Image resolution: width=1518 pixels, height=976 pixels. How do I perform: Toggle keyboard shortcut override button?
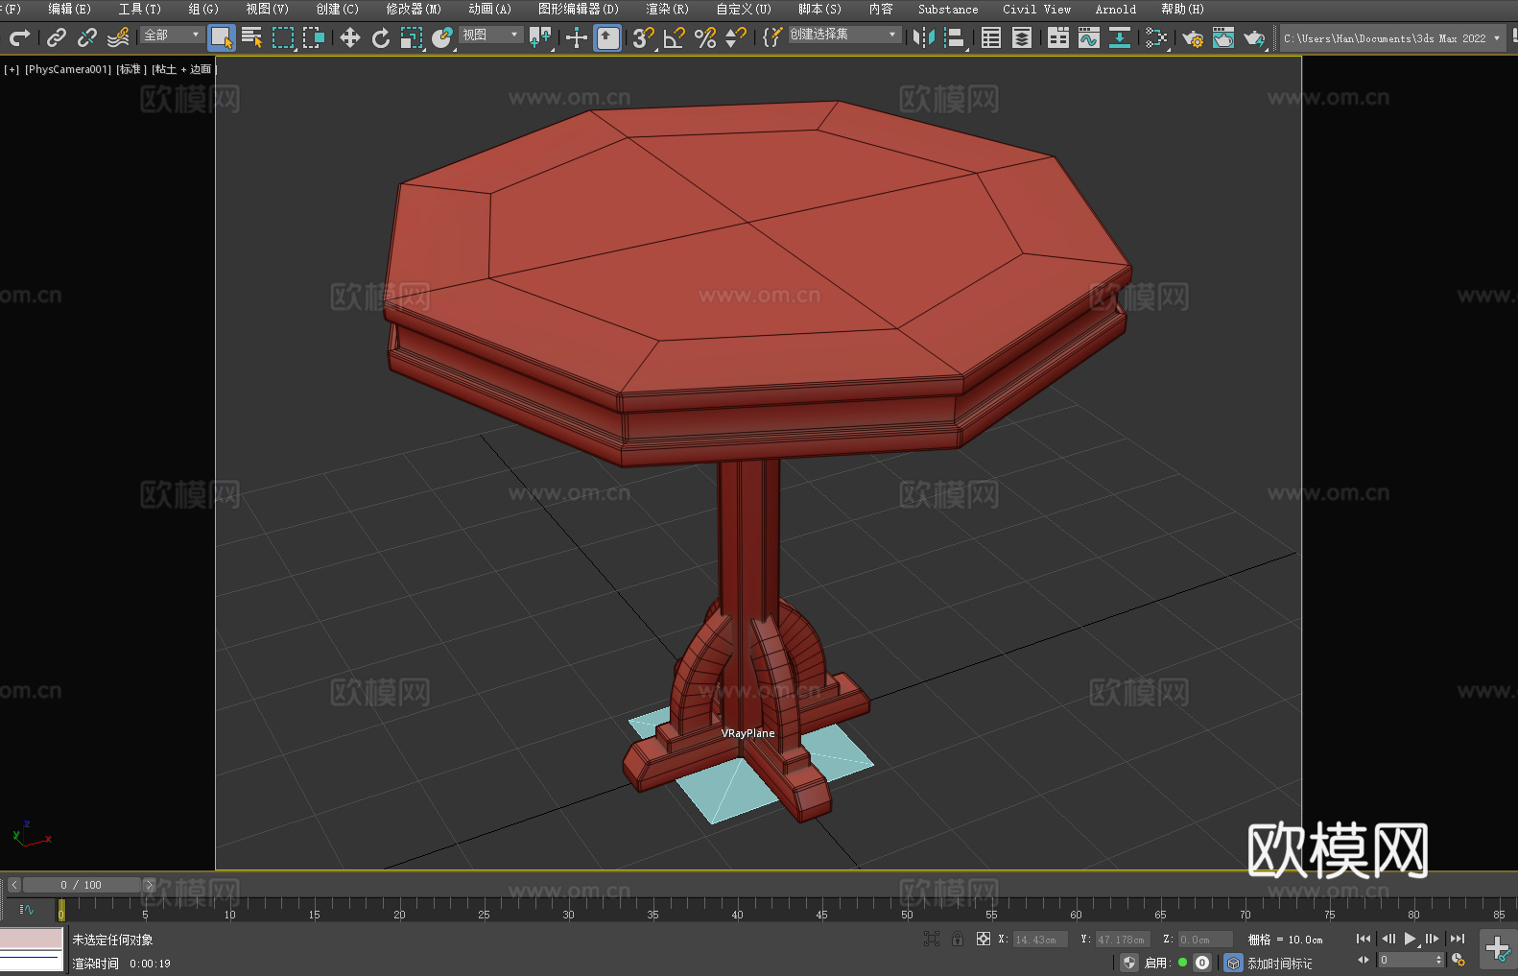tap(607, 37)
